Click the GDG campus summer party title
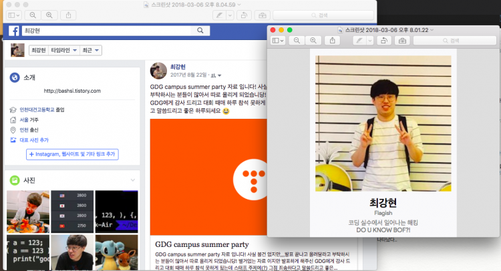This screenshot has width=501, height=271. (202, 244)
